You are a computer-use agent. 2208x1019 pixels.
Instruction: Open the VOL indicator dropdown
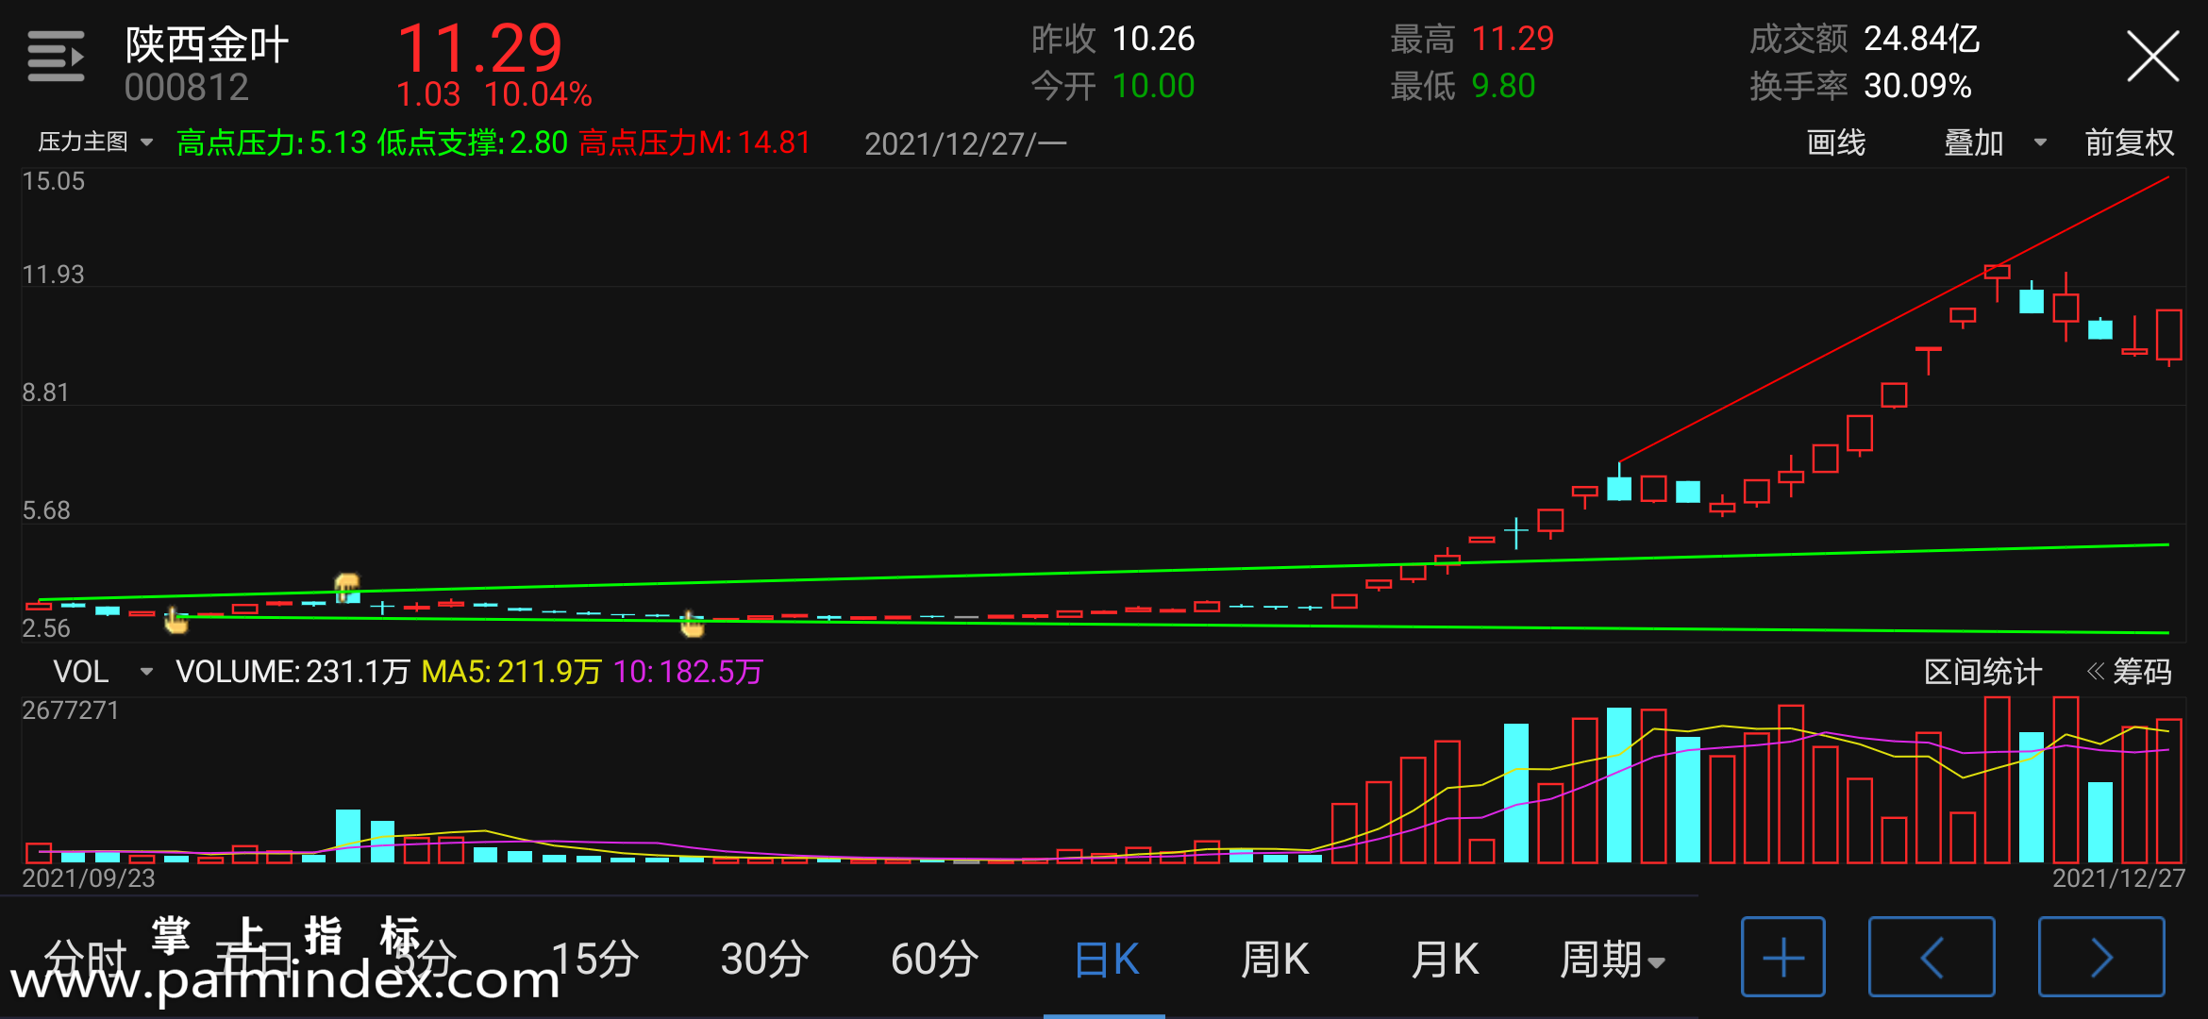(x=102, y=672)
